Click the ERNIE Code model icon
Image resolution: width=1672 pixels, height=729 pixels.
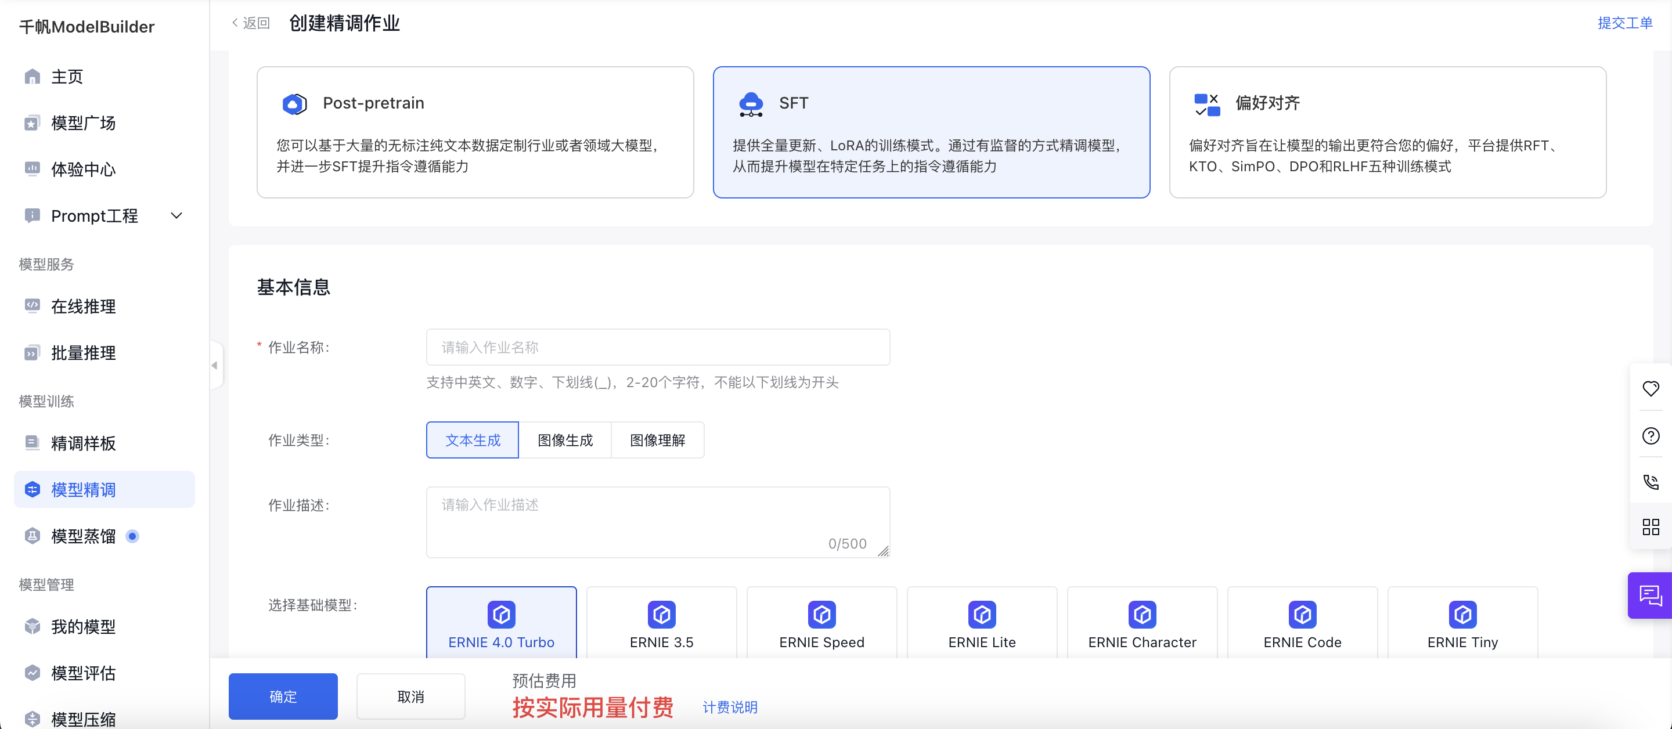click(1302, 614)
